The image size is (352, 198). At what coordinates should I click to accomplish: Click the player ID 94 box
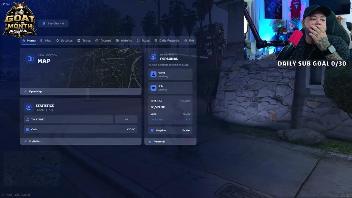pos(126,119)
